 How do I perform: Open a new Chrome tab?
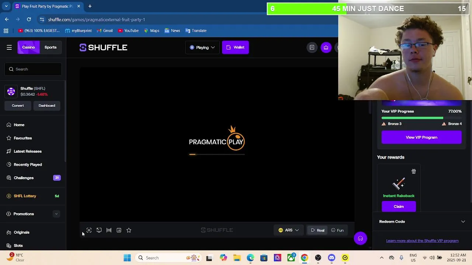pos(90,6)
